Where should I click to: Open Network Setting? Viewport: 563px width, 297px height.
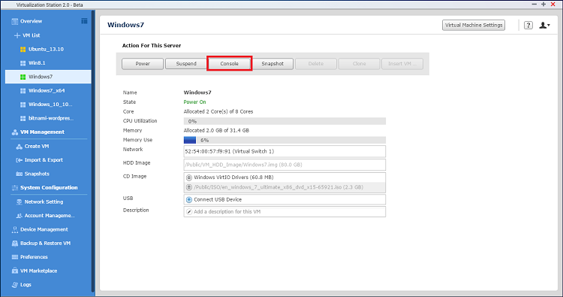pyautogui.click(x=44, y=202)
